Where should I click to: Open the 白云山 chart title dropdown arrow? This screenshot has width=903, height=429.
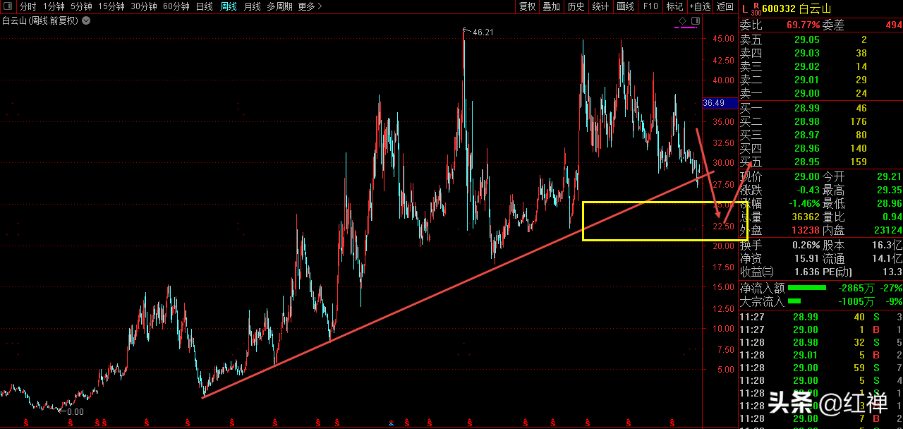click(x=86, y=20)
